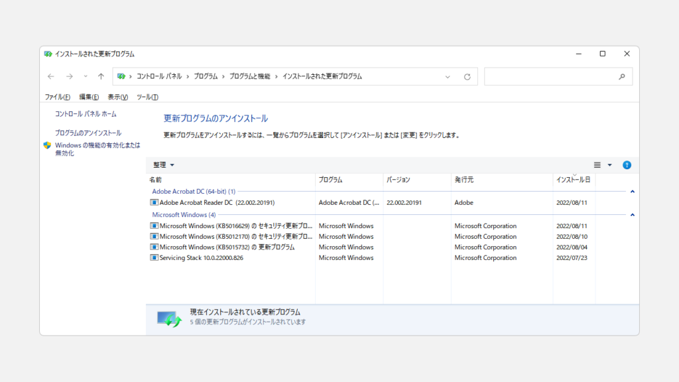Click the コントロール パネル ホーム link

pos(86,114)
